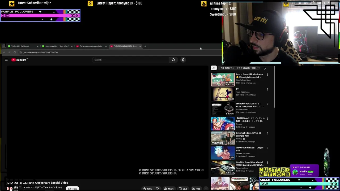
Task: Select the All filter chip
Action: click(214, 68)
